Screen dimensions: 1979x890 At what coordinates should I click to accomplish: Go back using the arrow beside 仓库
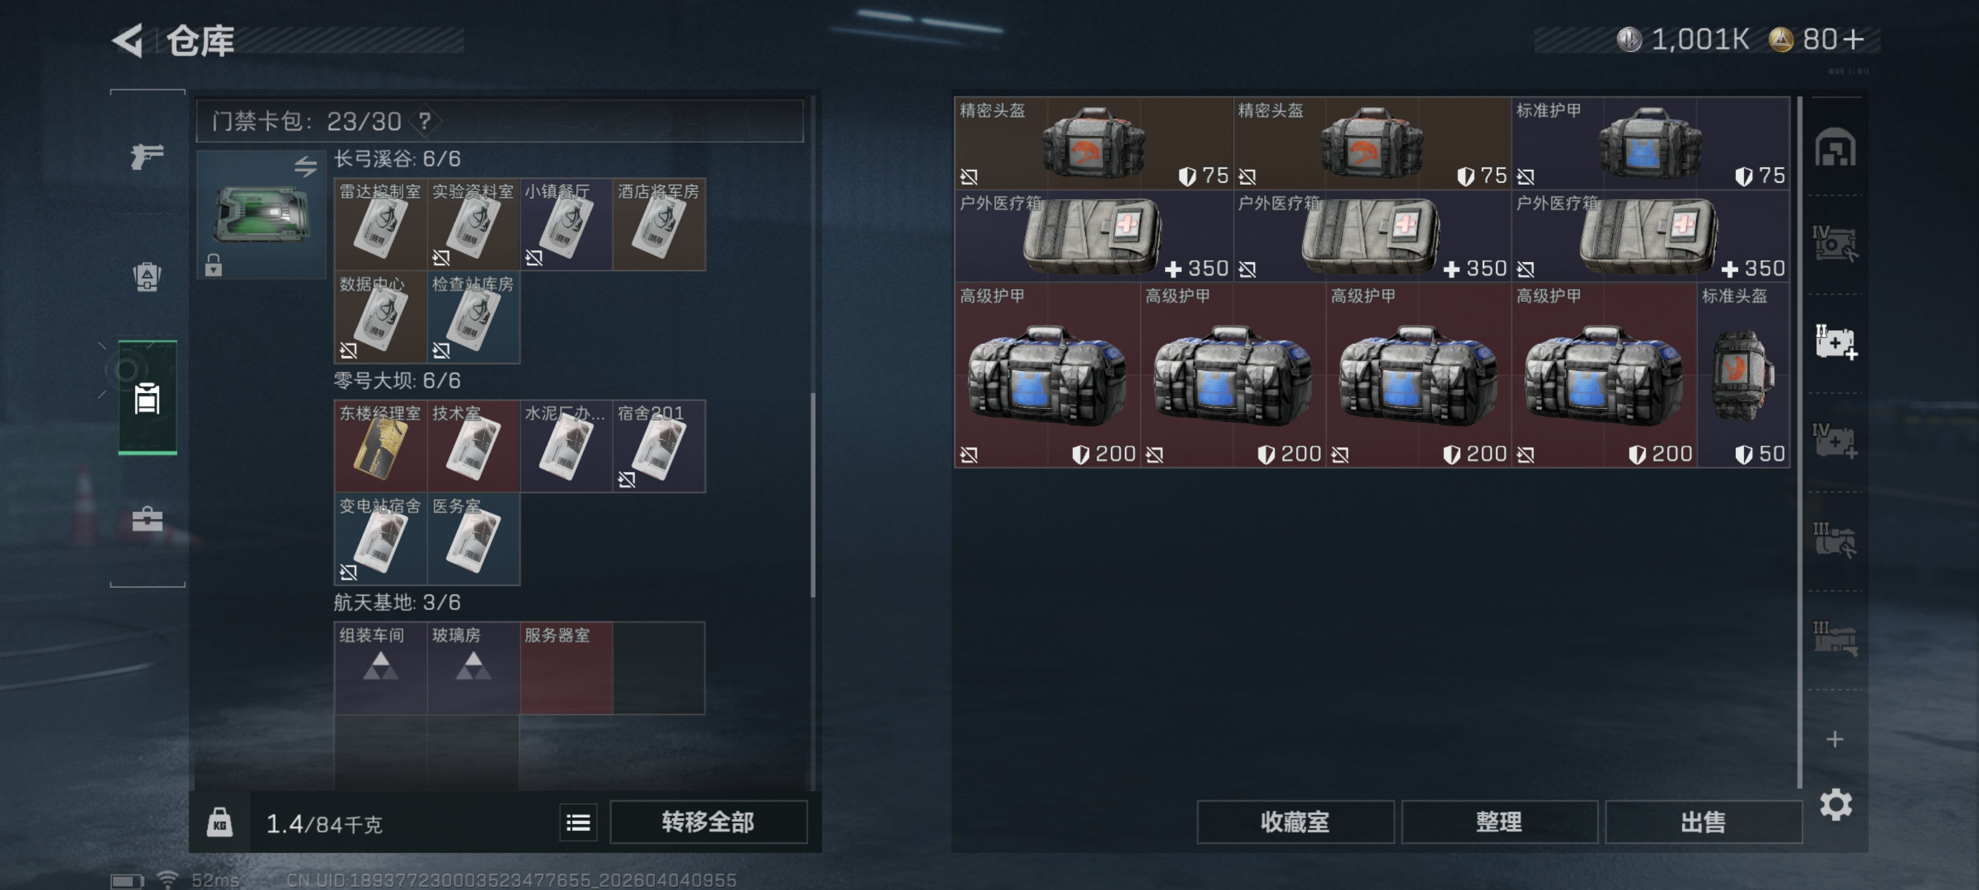point(127,40)
